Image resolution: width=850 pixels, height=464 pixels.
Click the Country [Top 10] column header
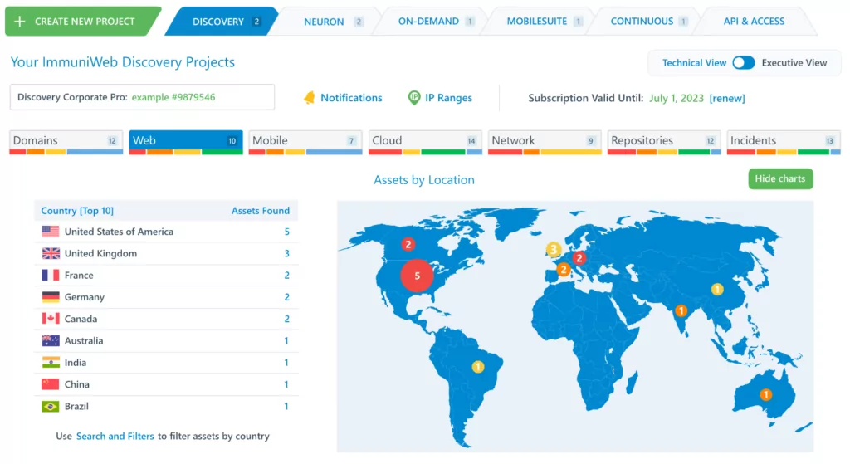77,210
